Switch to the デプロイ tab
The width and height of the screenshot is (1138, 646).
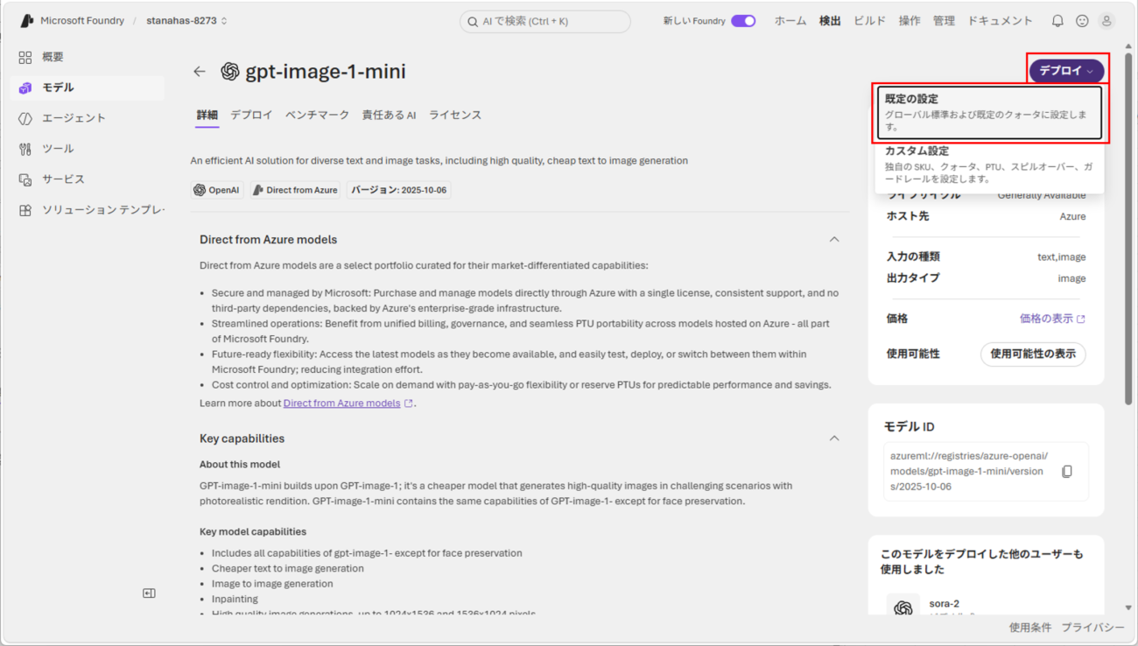tap(251, 115)
